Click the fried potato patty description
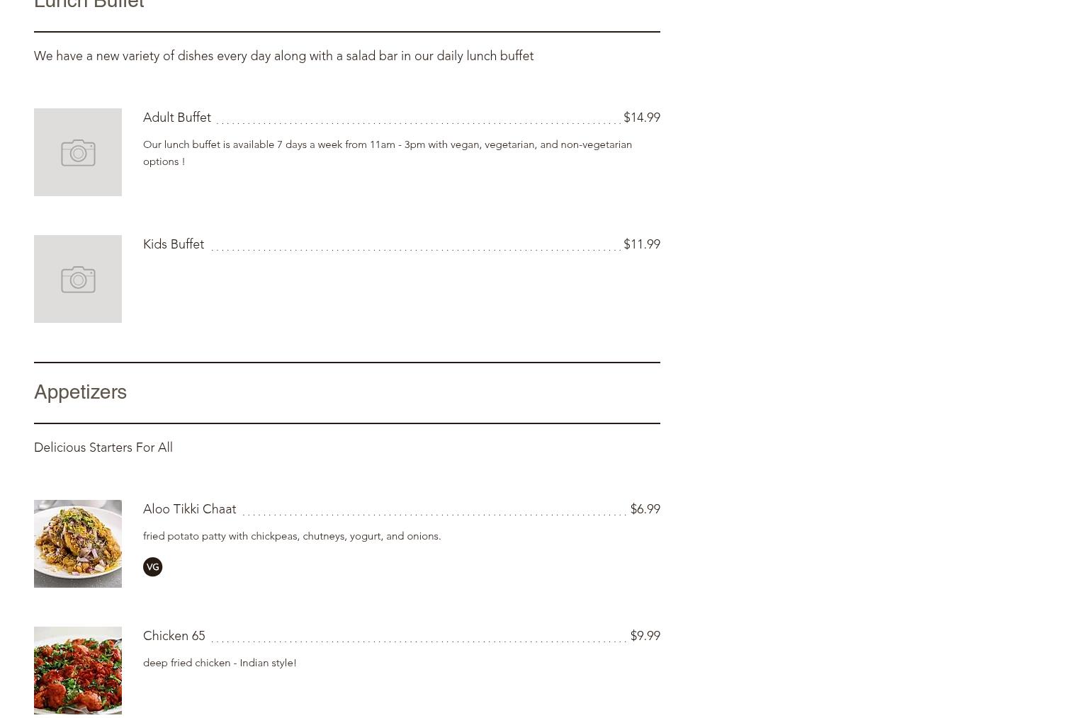 pos(292,536)
